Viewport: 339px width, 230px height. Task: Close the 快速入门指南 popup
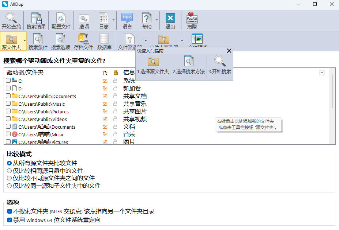coord(229,51)
